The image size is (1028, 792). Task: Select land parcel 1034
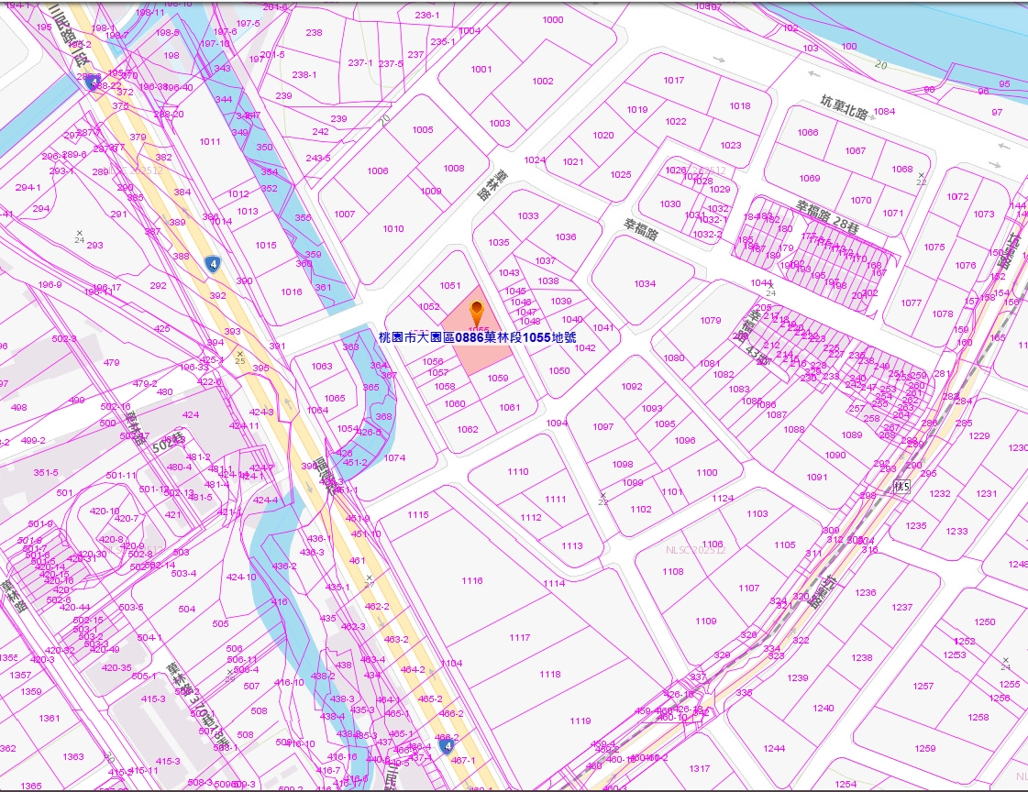(x=645, y=284)
